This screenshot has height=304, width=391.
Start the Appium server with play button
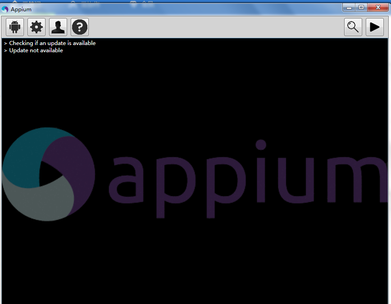(374, 27)
